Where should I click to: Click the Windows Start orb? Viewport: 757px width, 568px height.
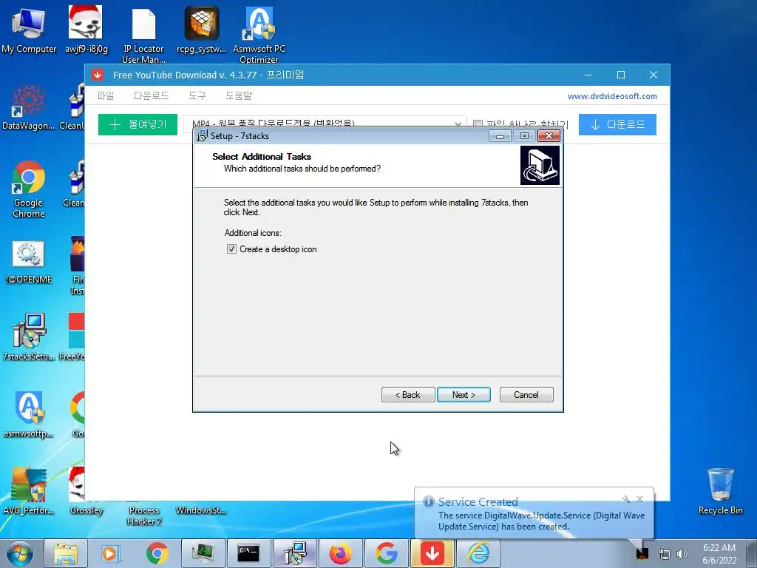pos(20,553)
